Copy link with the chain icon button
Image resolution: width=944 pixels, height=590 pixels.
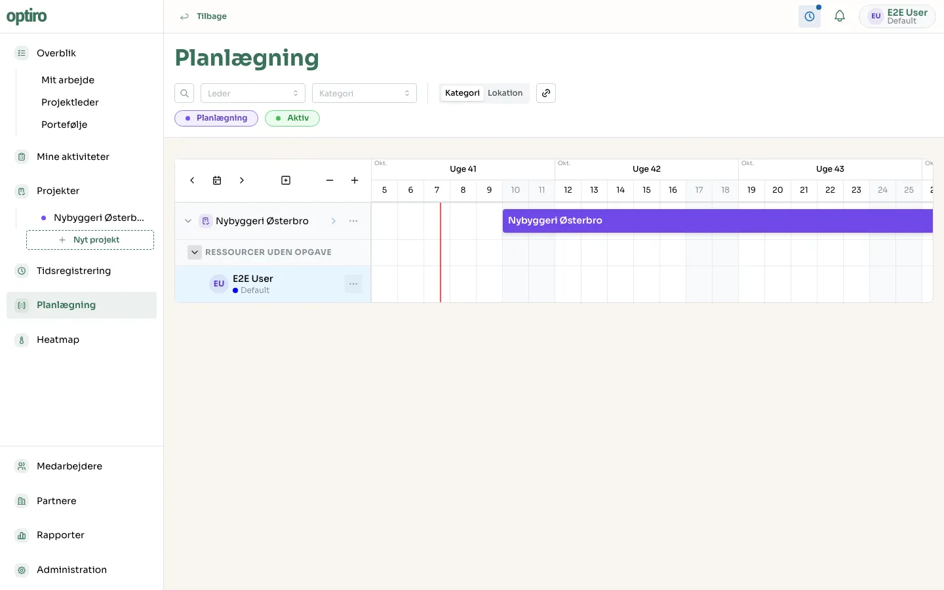point(546,93)
